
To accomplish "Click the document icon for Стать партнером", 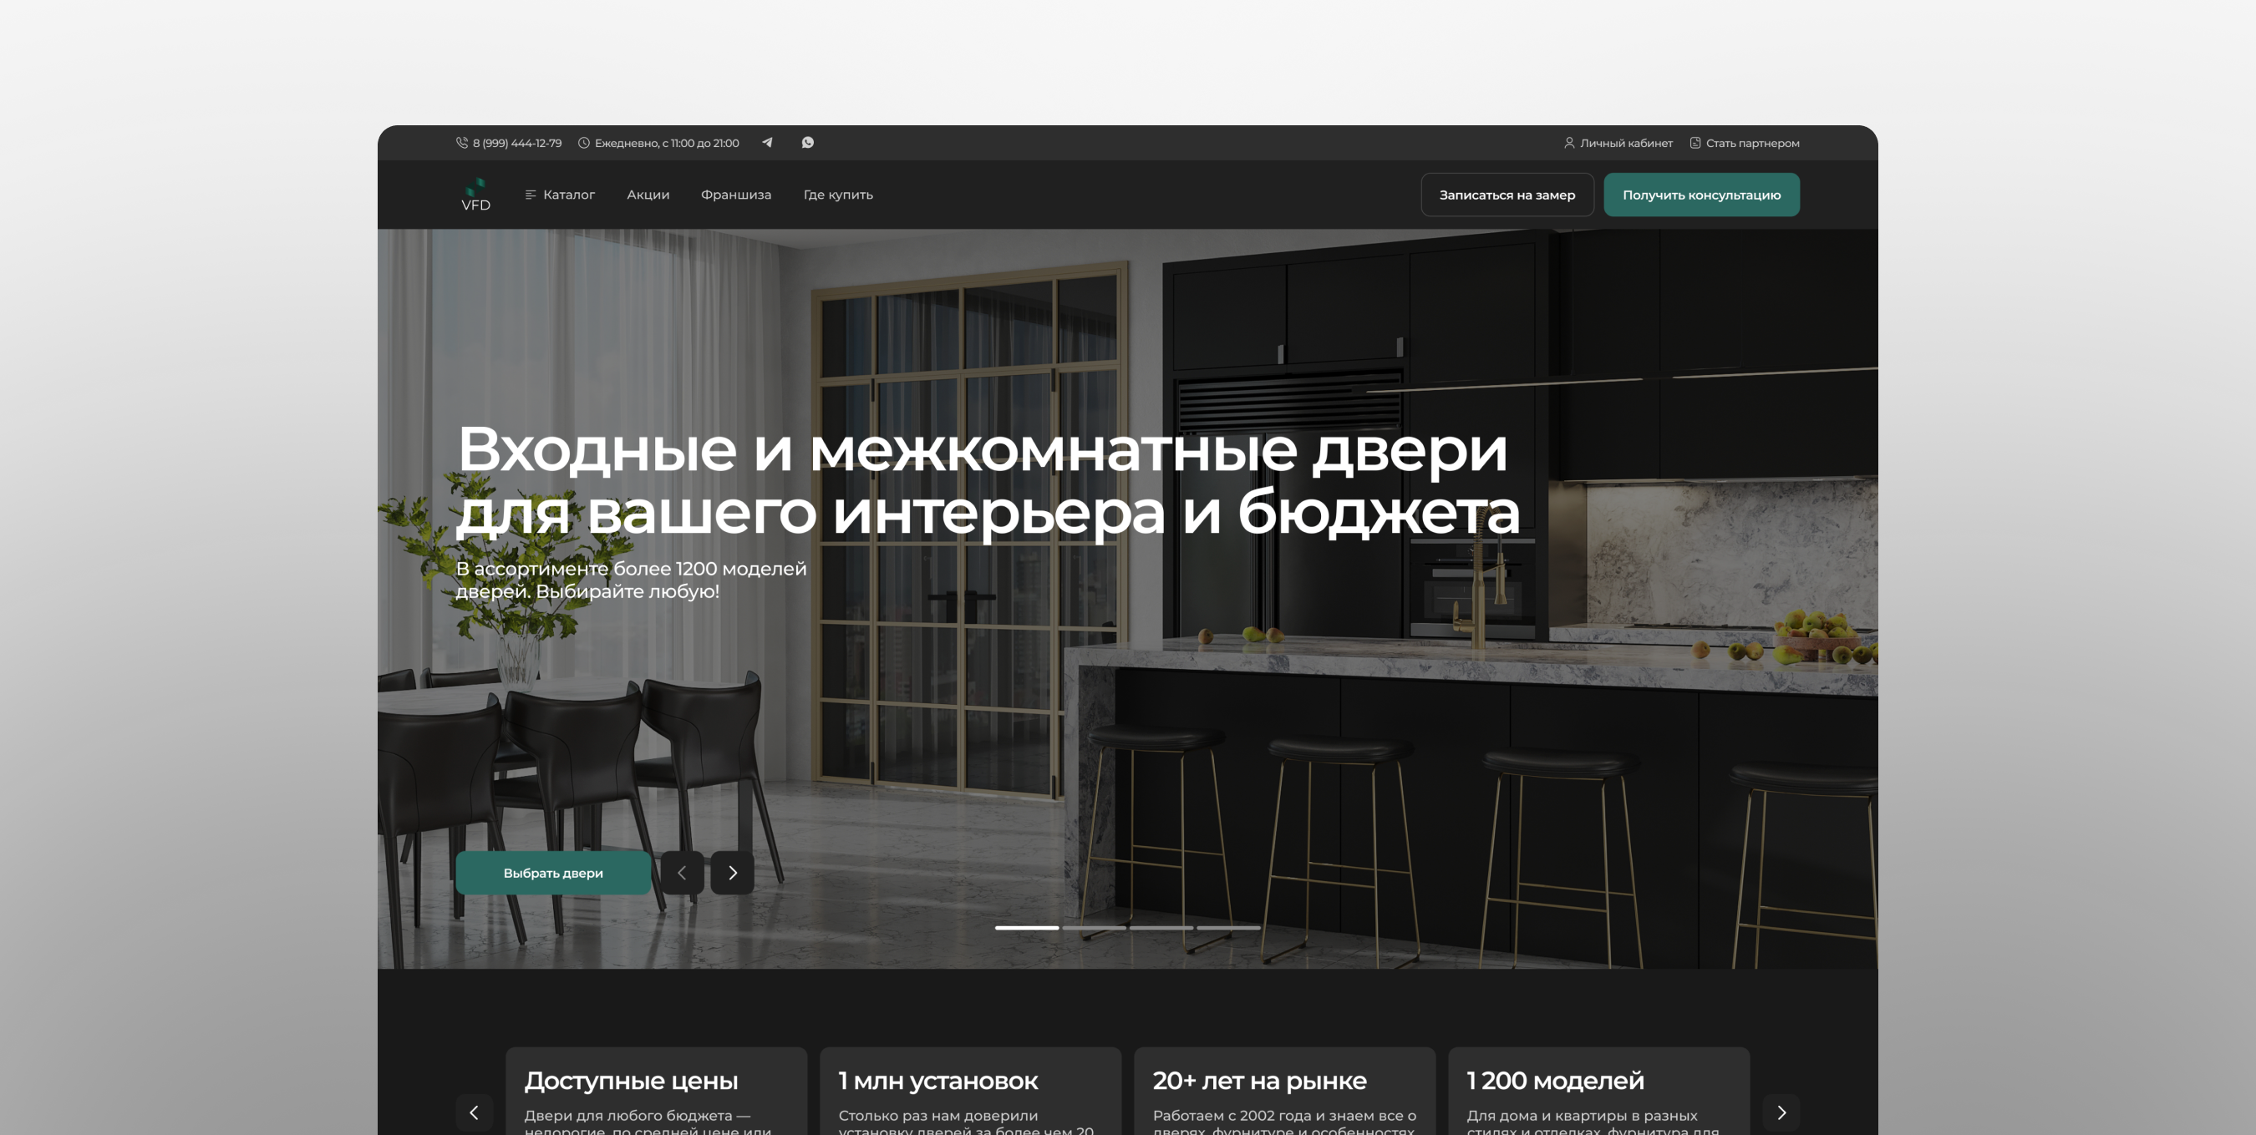I will [x=1695, y=143].
